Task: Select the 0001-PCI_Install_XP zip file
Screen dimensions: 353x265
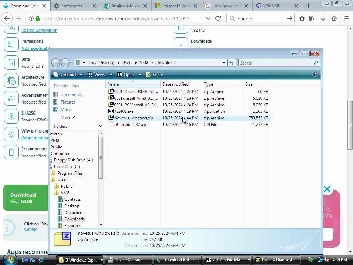Action: pos(137,105)
